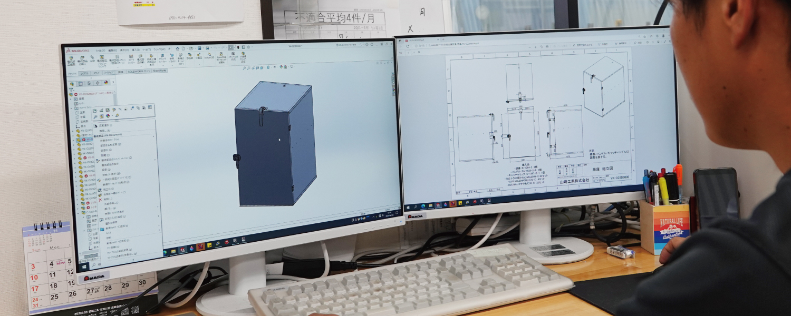Click the 大規模アセンブリ設定 ribbon button
The height and width of the screenshot is (316, 791).
click(243, 57)
